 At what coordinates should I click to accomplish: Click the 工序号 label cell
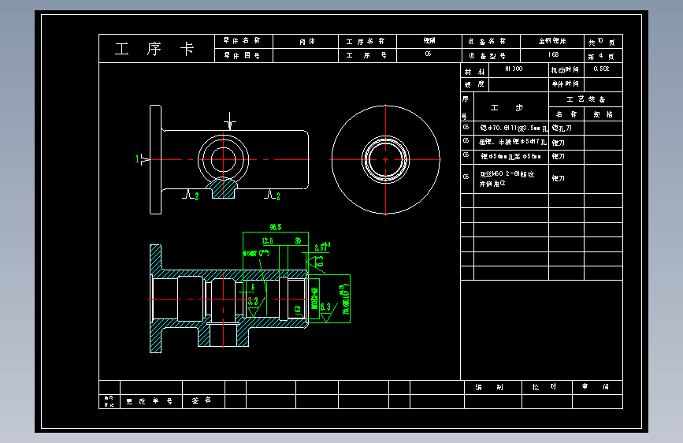[367, 55]
